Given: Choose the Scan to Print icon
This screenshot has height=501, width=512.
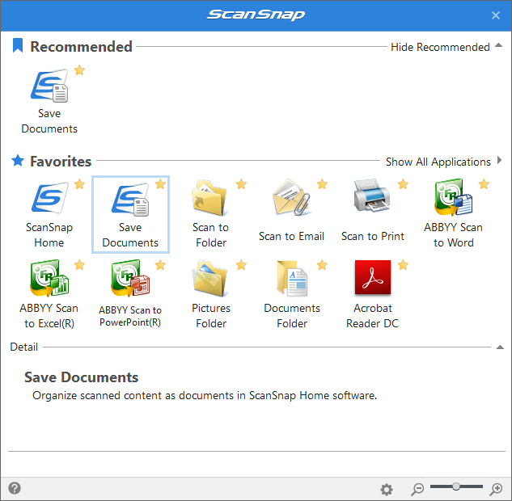Looking at the screenshot, I should pyautogui.click(x=372, y=196).
